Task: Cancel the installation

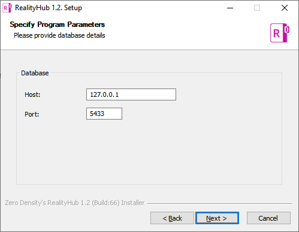Action: click(x=268, y=218)
